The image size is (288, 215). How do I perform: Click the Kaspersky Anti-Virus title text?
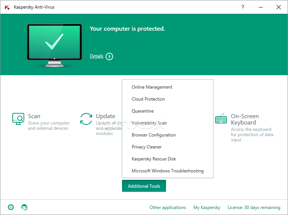pyautogui.click(x=34, y=7)
